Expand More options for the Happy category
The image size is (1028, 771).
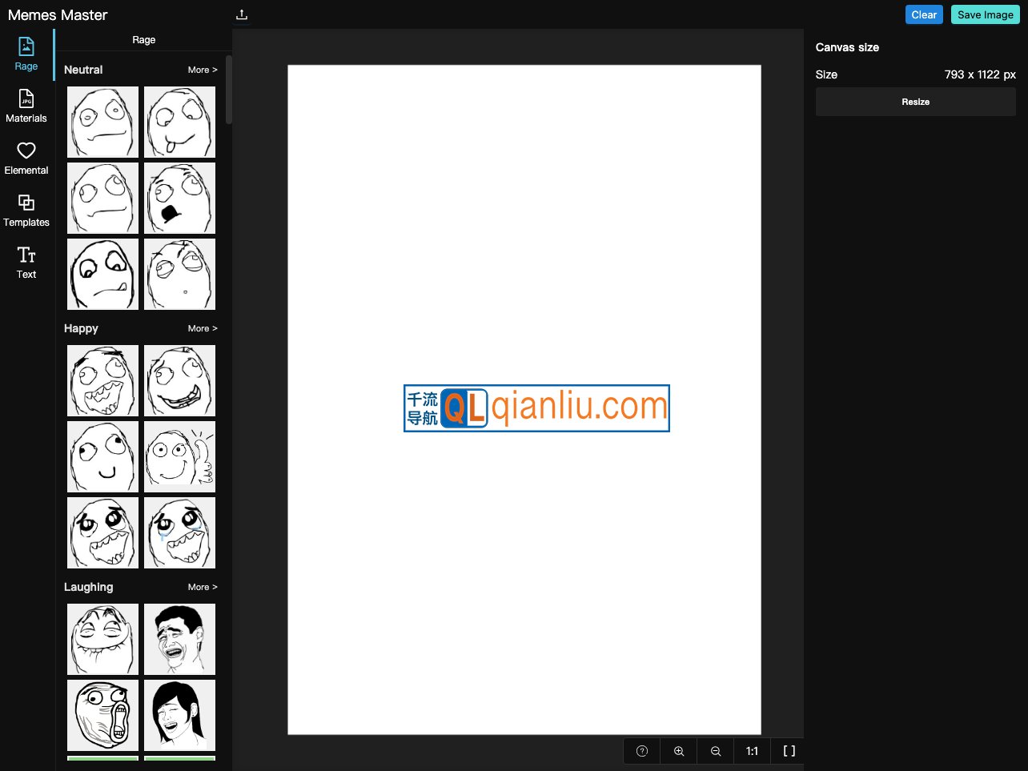coord(202,328)
